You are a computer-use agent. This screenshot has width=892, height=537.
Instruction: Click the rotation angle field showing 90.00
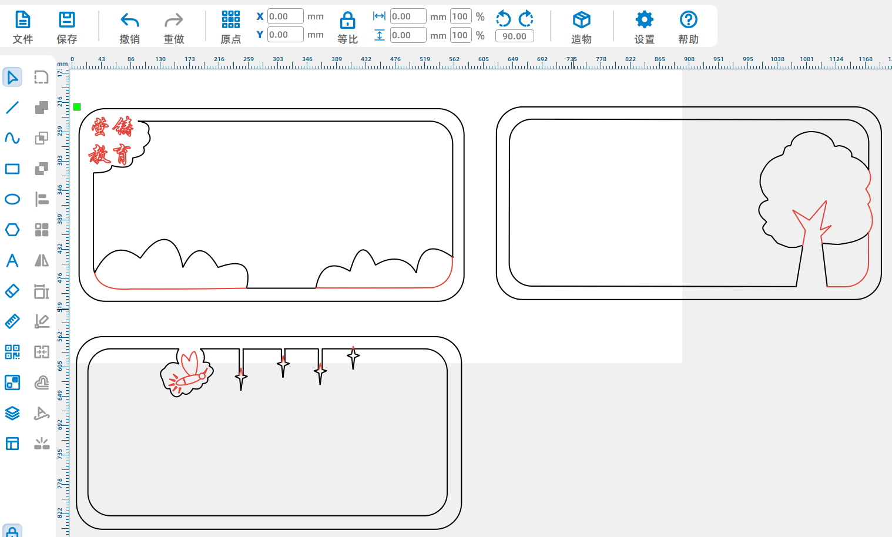pos(514,36)
